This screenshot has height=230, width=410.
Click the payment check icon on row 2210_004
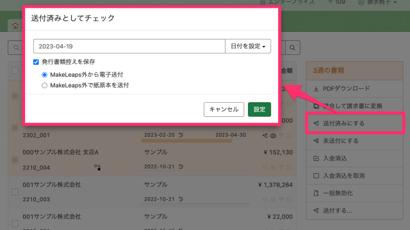(x=289, y=167)
